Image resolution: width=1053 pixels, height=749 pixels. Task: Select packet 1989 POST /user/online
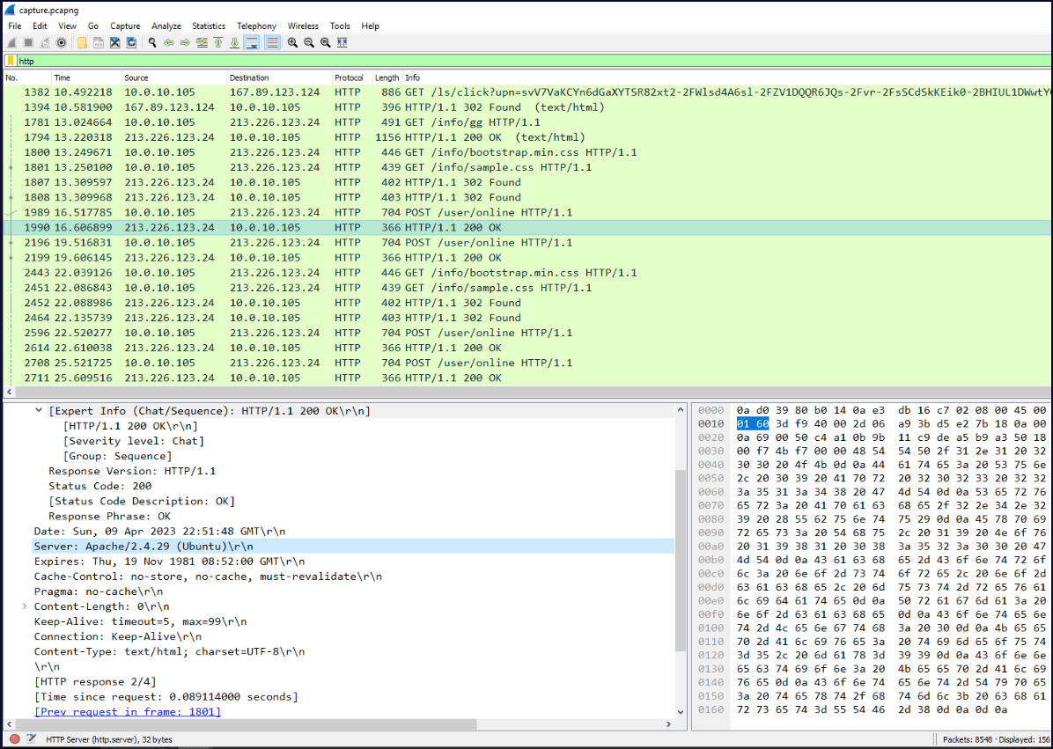click(526, 212)
